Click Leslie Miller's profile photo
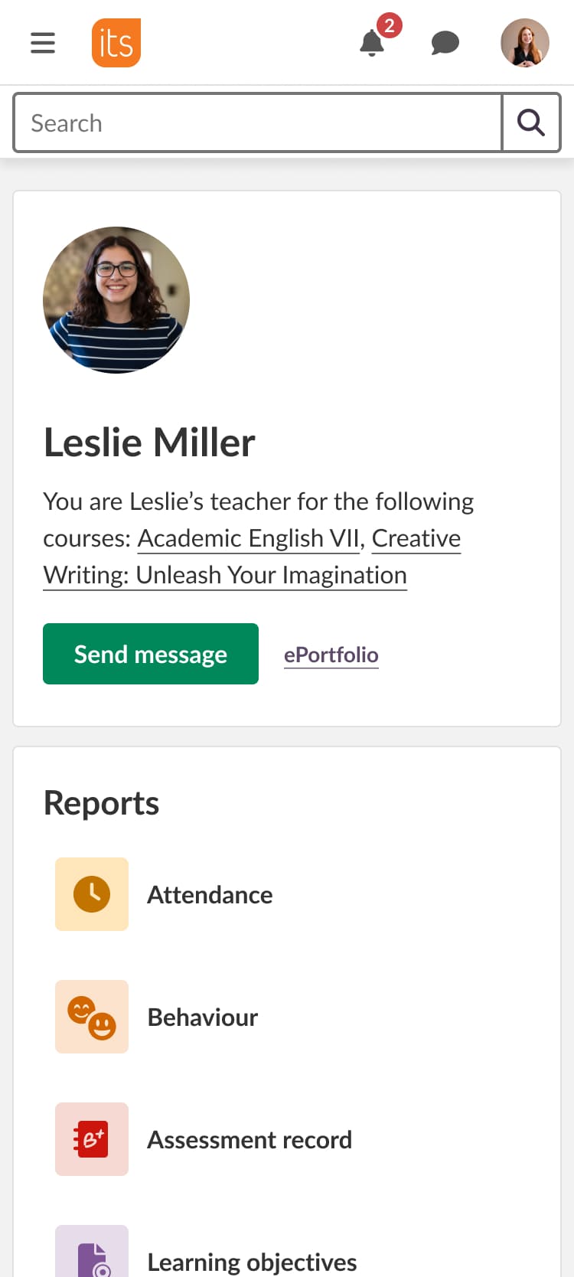The image size is (574, 1277). tap(116, 300)
